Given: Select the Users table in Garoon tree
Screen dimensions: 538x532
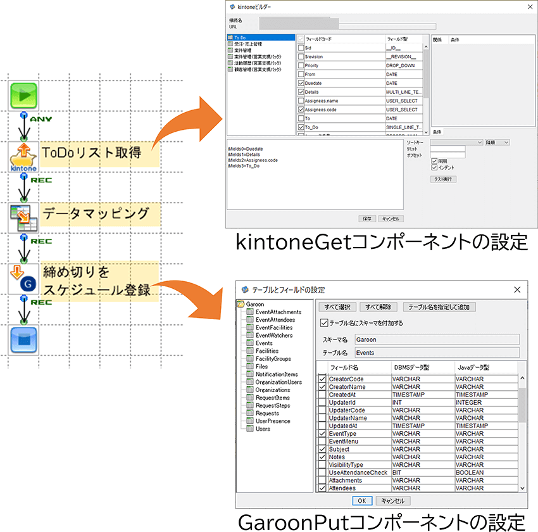Looking at the screenshot, I should 258,429.
